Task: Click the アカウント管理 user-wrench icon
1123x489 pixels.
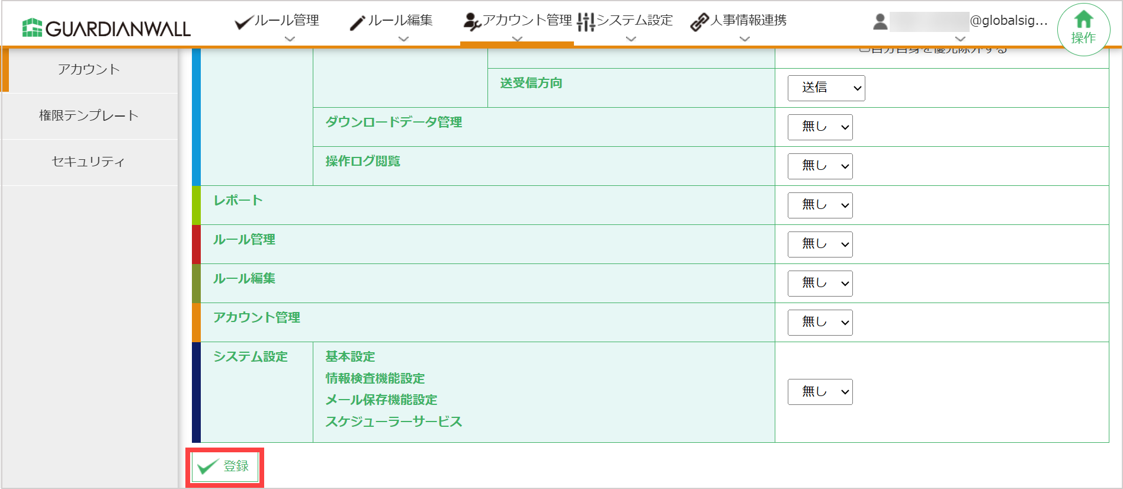Action: (471, 22)
